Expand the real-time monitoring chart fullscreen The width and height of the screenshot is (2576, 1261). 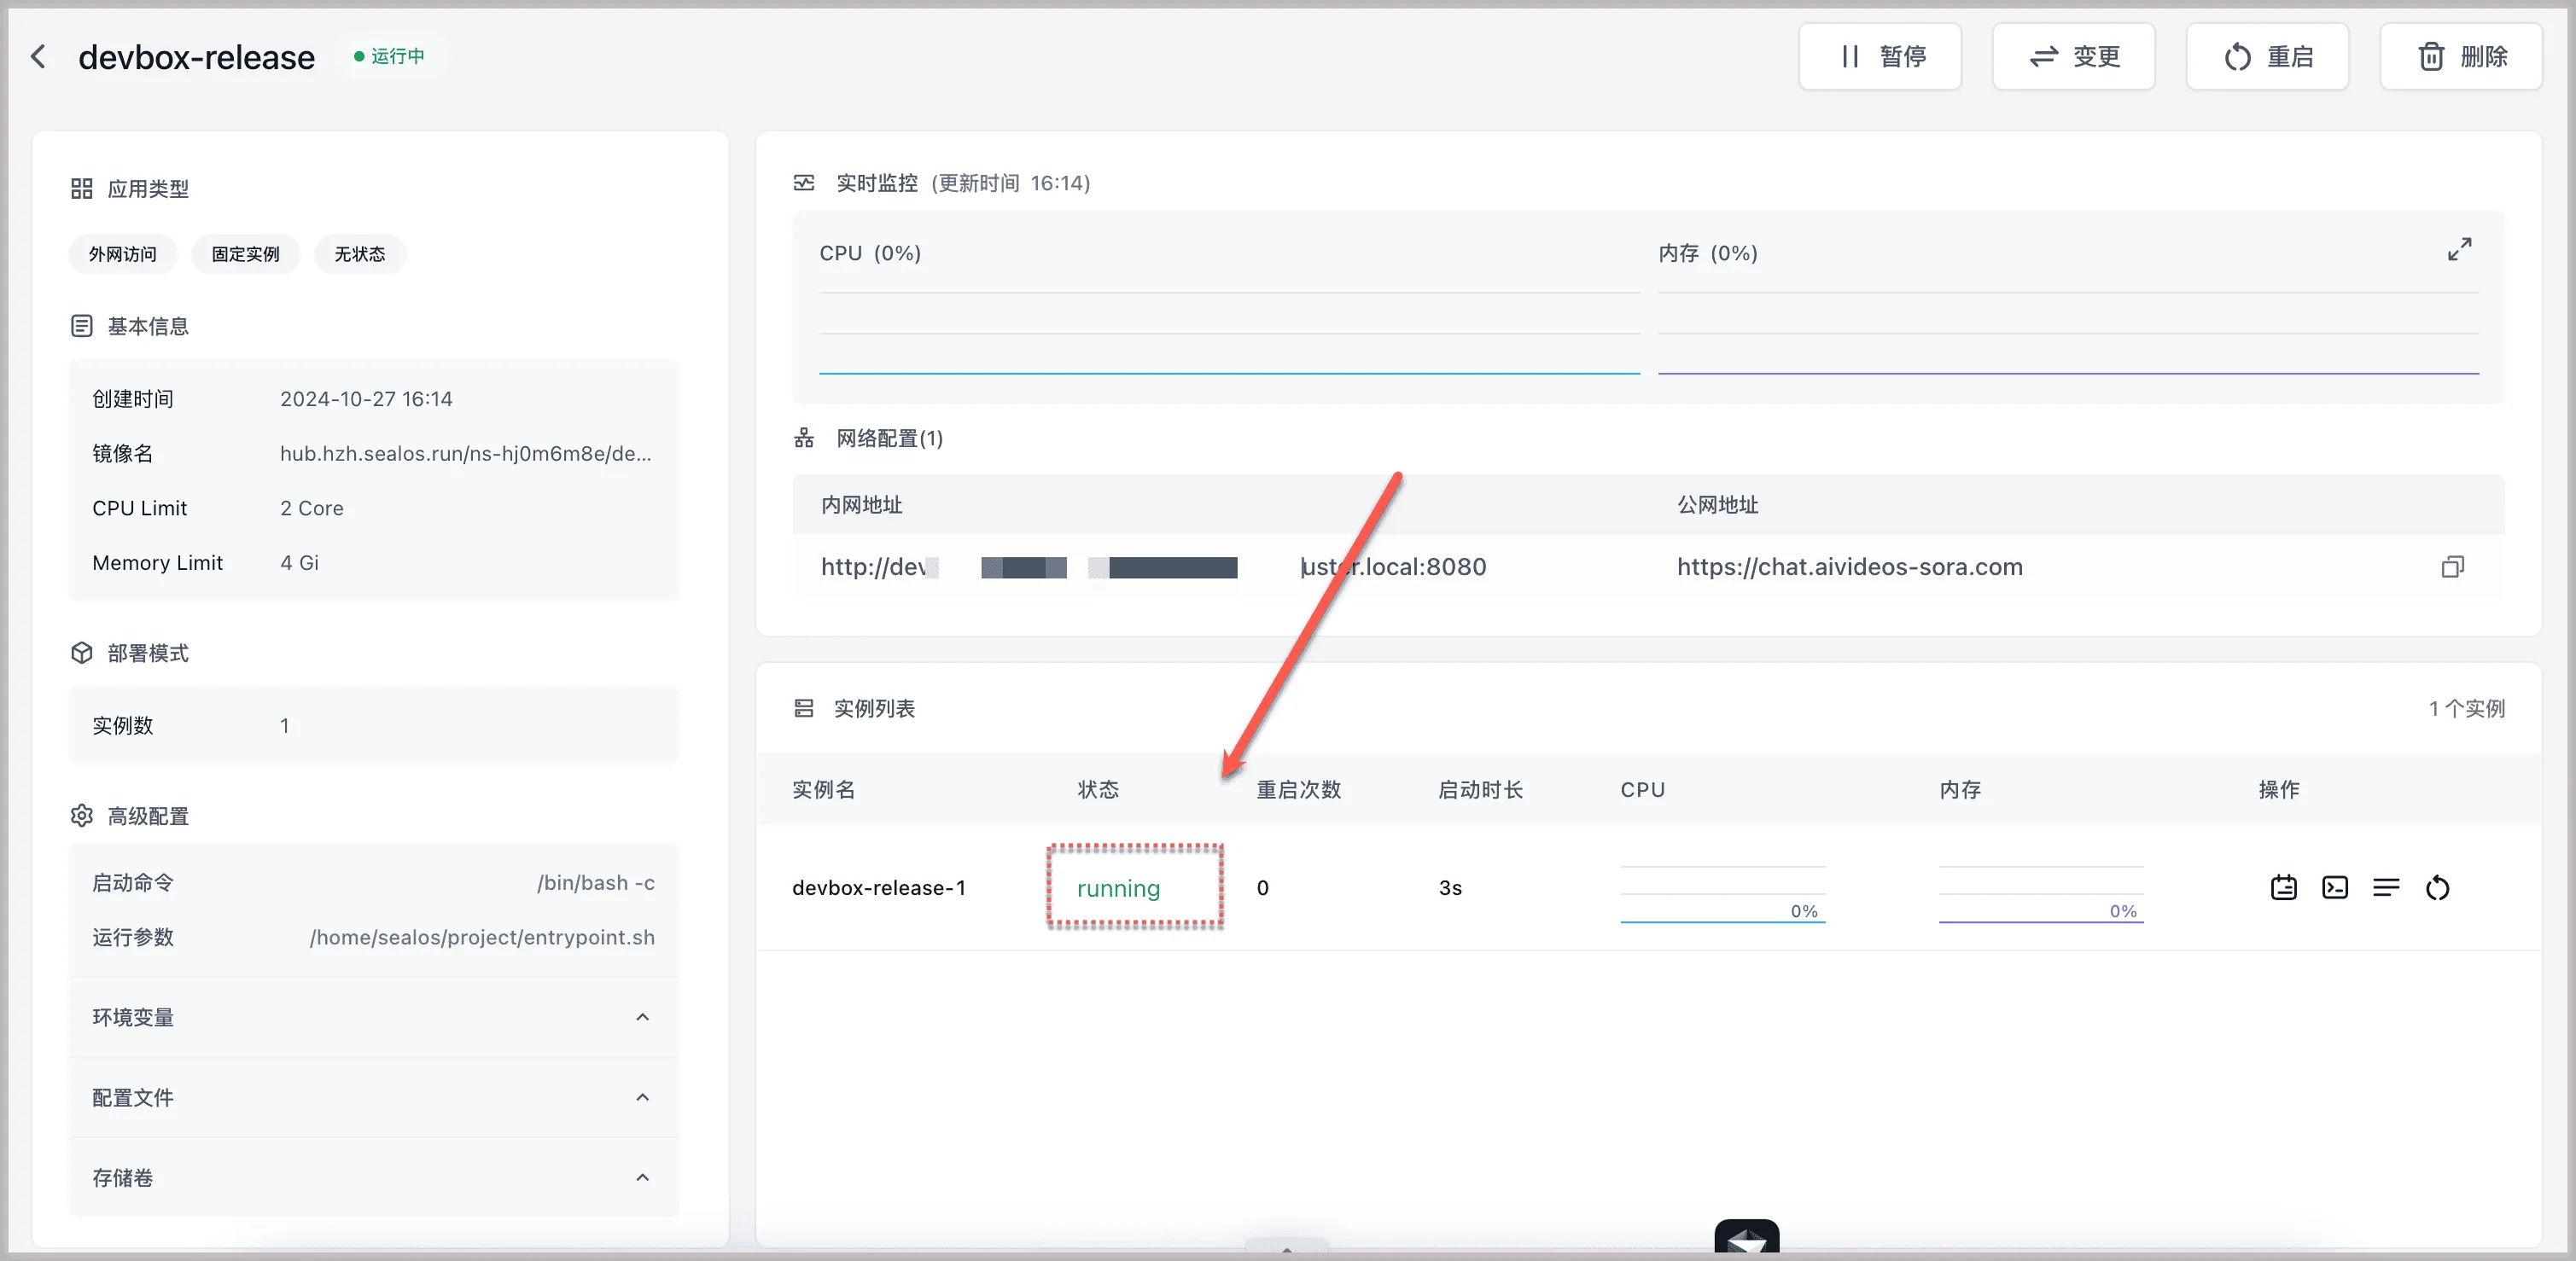click(x=2459, y=249)
